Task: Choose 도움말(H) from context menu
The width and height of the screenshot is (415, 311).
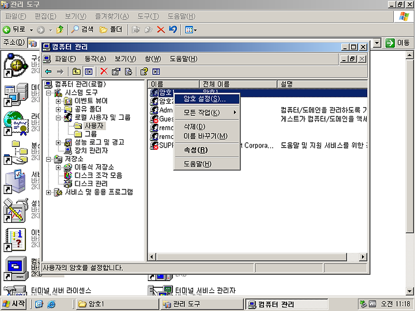Action: click(207, 164)
